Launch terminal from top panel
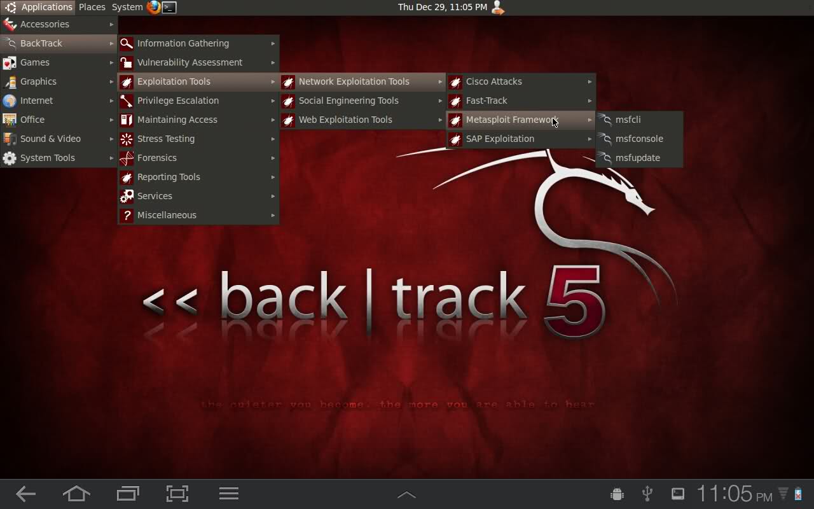The height and width of the screenshot is (509, 814). point(169,7)
